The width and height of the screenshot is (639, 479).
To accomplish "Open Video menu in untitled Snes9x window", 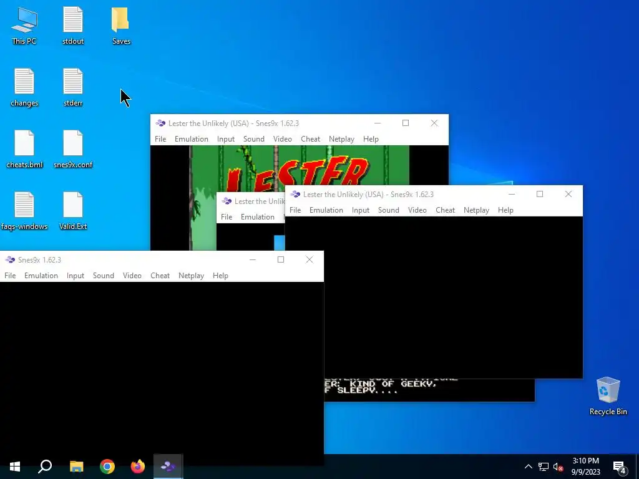I will click(x=132, y=275).
